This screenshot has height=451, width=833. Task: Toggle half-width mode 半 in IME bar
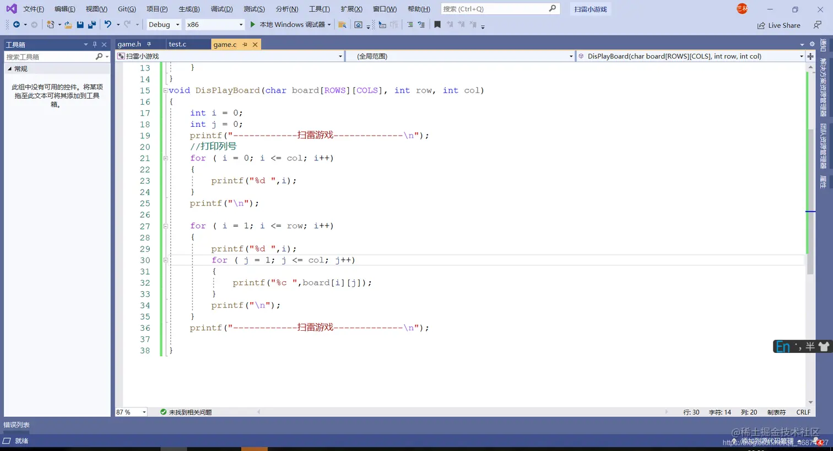pos(810,346)
